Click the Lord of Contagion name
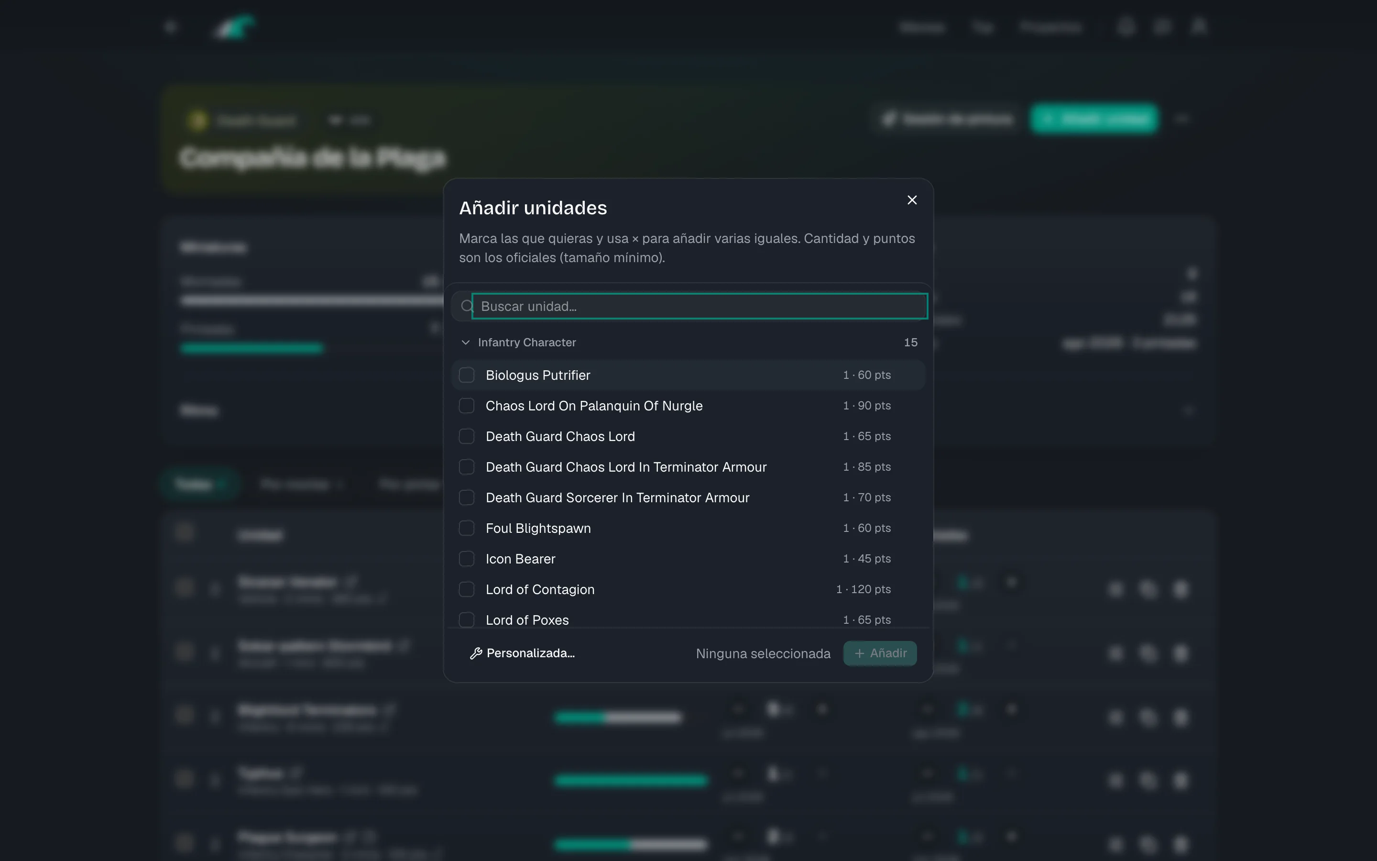The image size is (1377, 861). coord(540,589)
